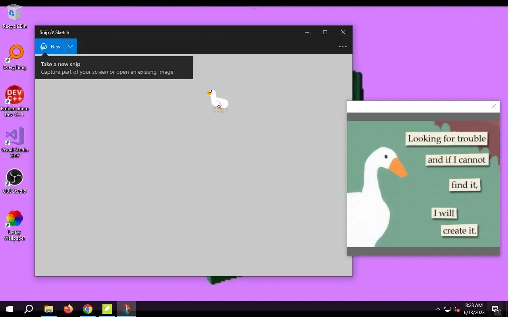Open taskbar Search magnifier
This screenshot has height=317, width=508.
29,309
